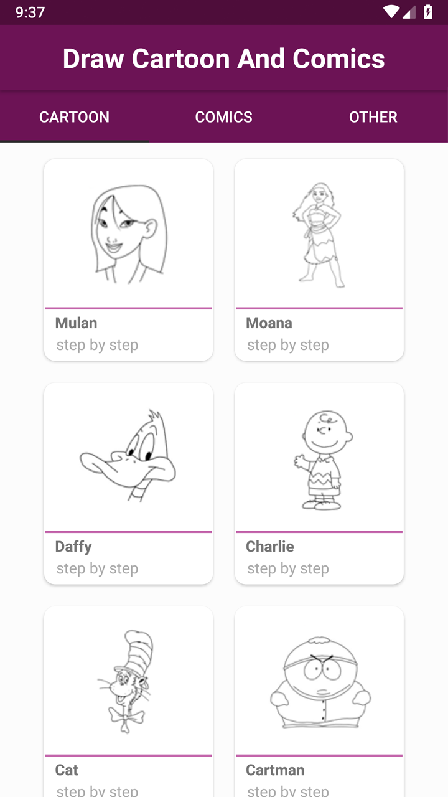Tap the Daffy title text
The image size is (448, 797).
click(x=73, y=546)
